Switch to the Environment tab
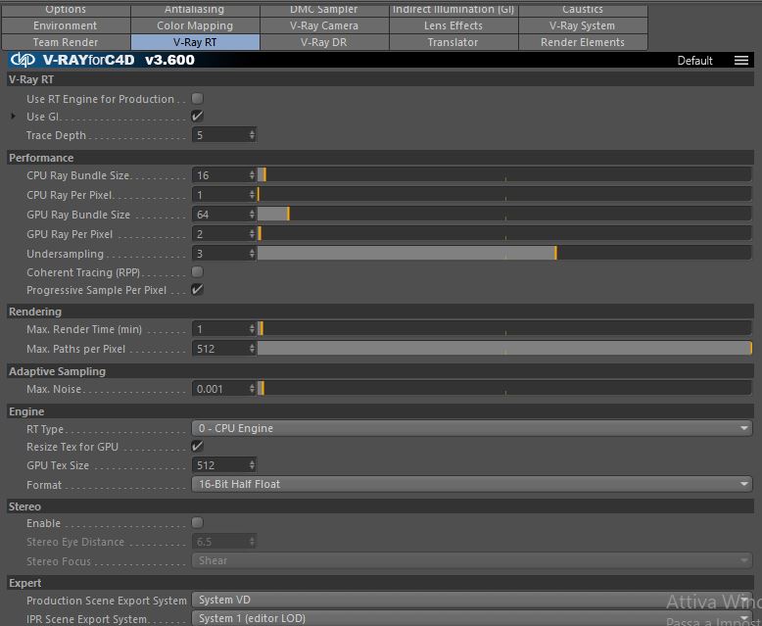The width and height of the screenshot is (762, 626). [66, 25]
